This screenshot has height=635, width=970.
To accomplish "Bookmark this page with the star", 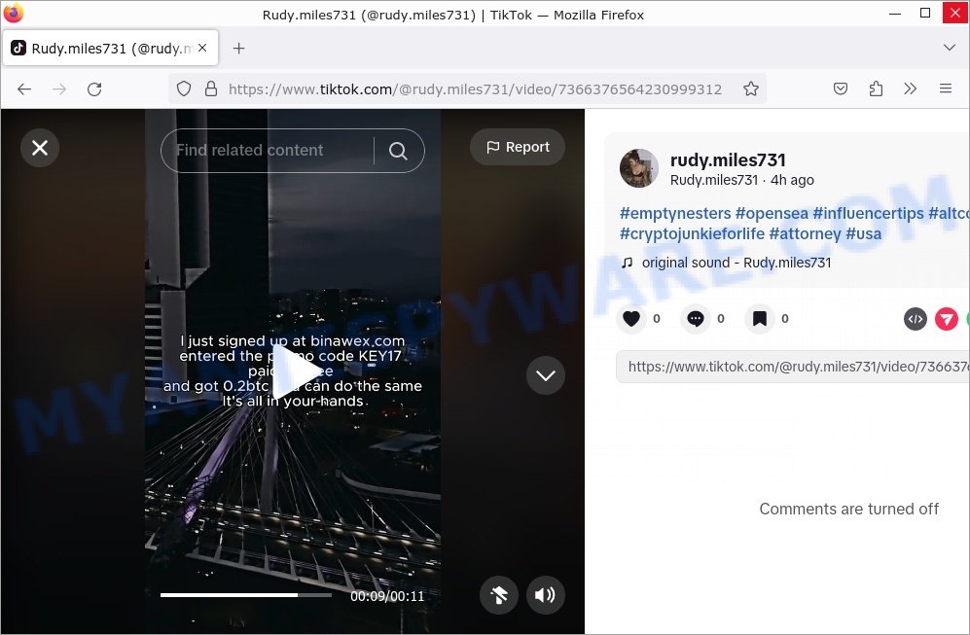I will pos(751,89).
